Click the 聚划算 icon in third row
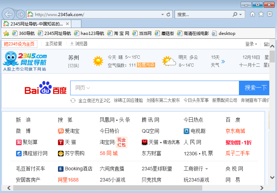Viewport: 277px width, 193px height. pos(19,142)
